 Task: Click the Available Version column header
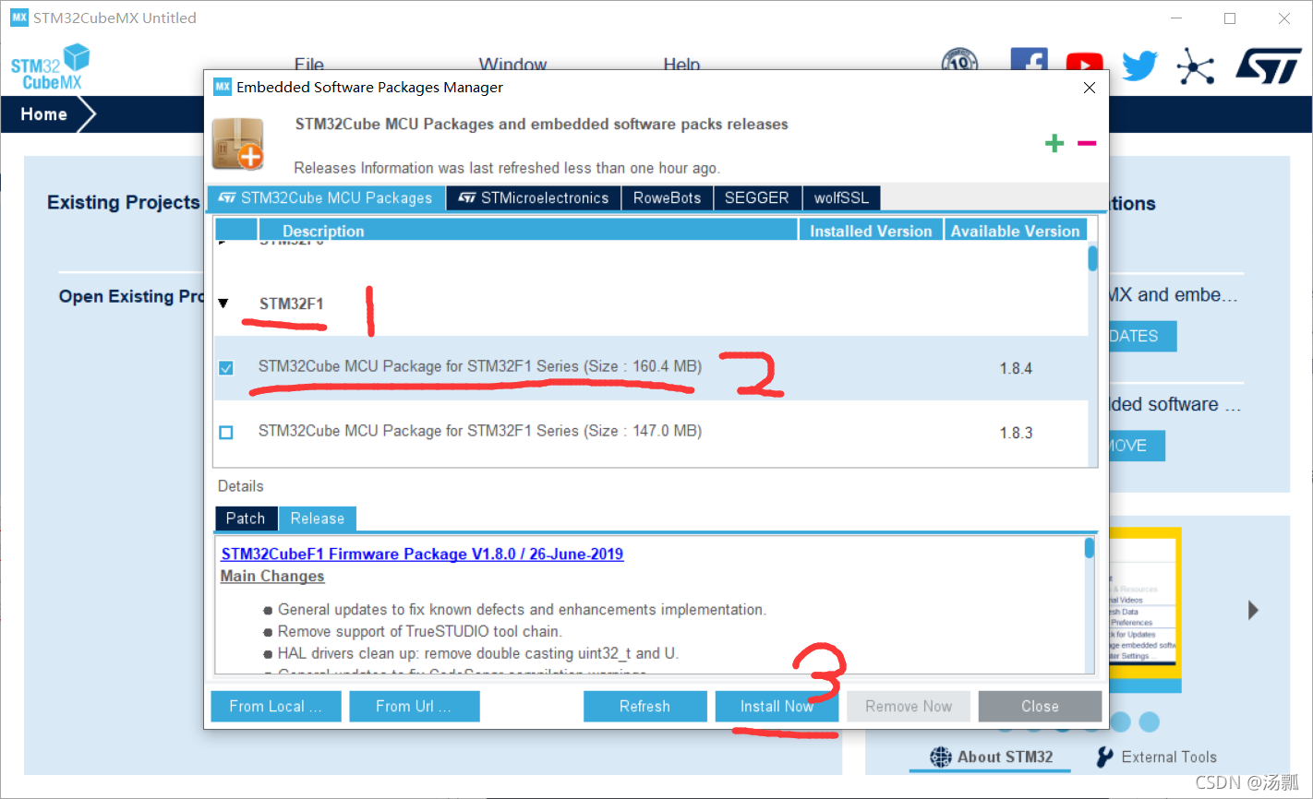pos(1015,230)
